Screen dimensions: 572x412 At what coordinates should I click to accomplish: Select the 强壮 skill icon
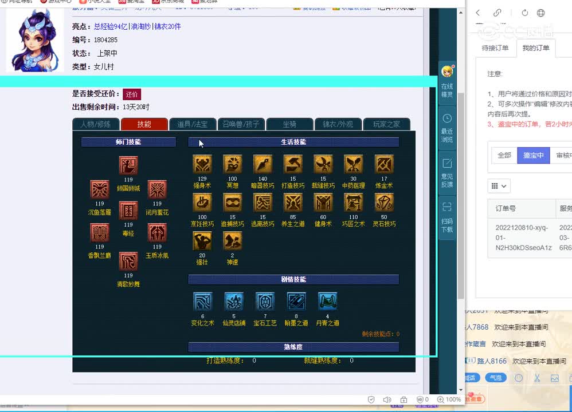(202, 240)
